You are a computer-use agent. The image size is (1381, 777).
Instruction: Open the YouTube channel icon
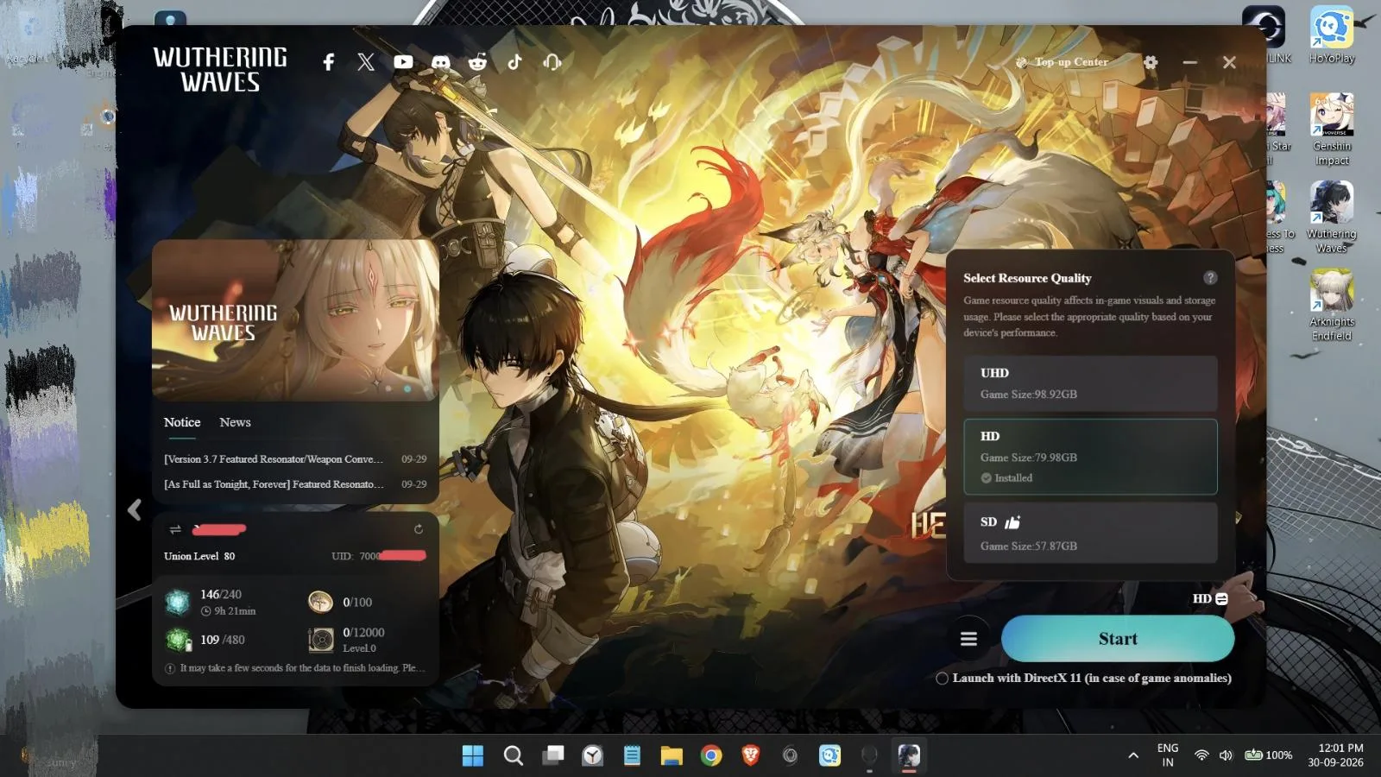point(403,62)
